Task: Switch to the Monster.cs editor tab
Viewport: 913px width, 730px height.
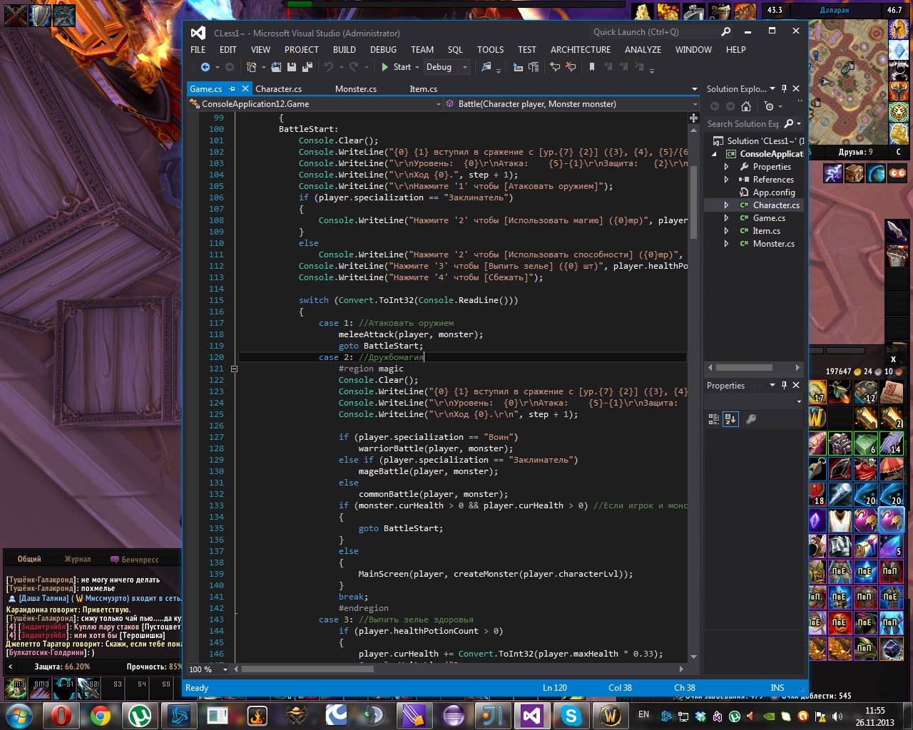Action: [356, 89]
